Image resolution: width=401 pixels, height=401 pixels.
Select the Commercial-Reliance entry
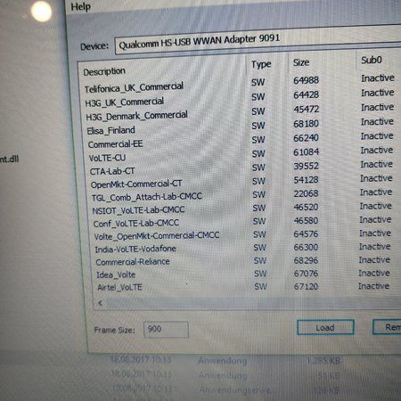click(133, 262)
